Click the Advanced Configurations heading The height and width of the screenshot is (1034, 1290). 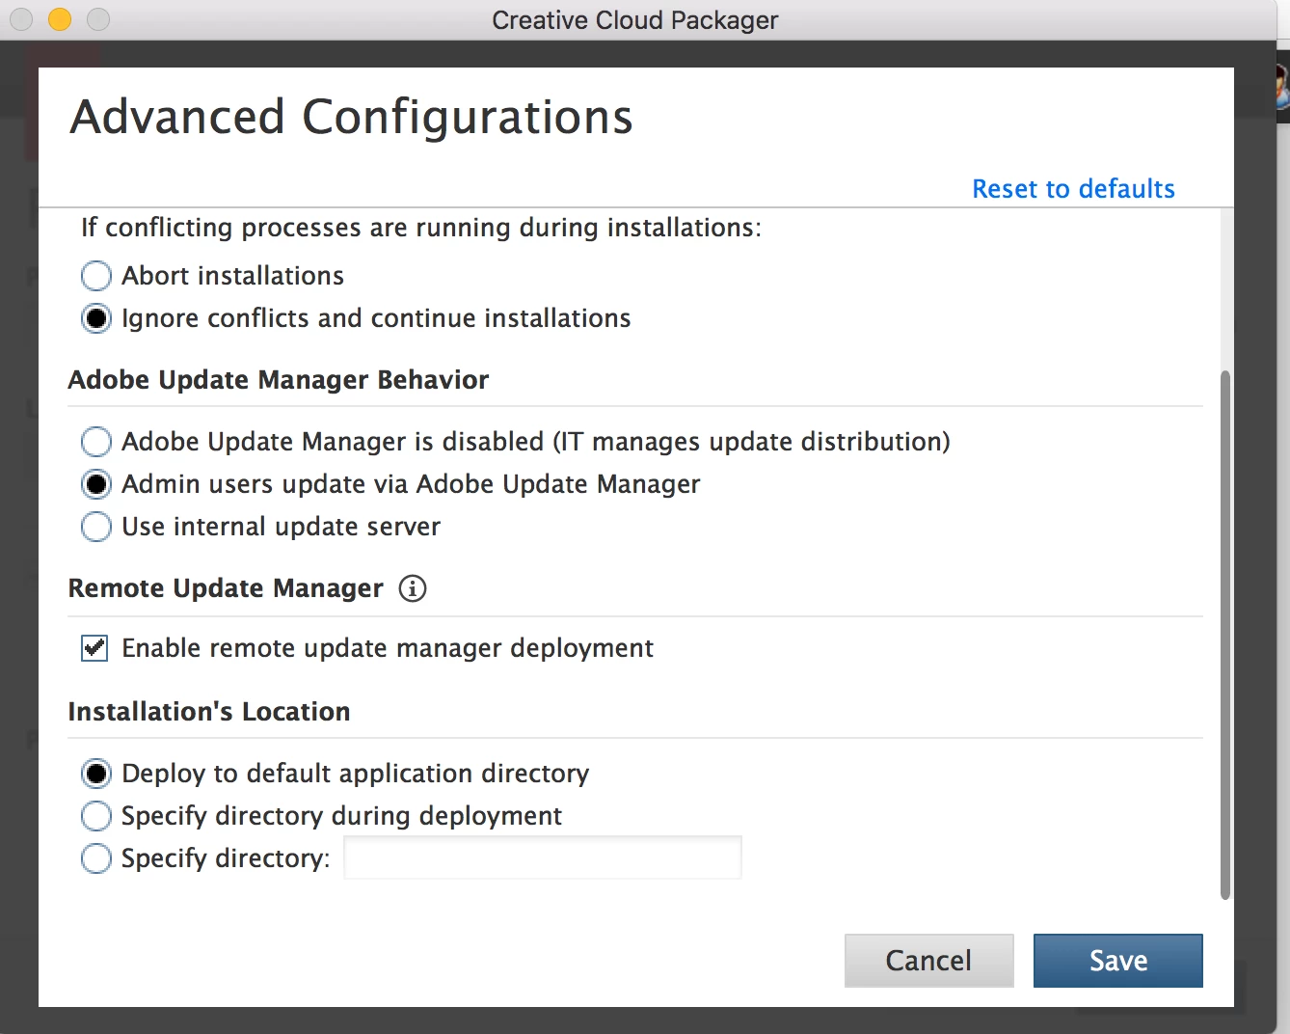click(x=352, y=118)
